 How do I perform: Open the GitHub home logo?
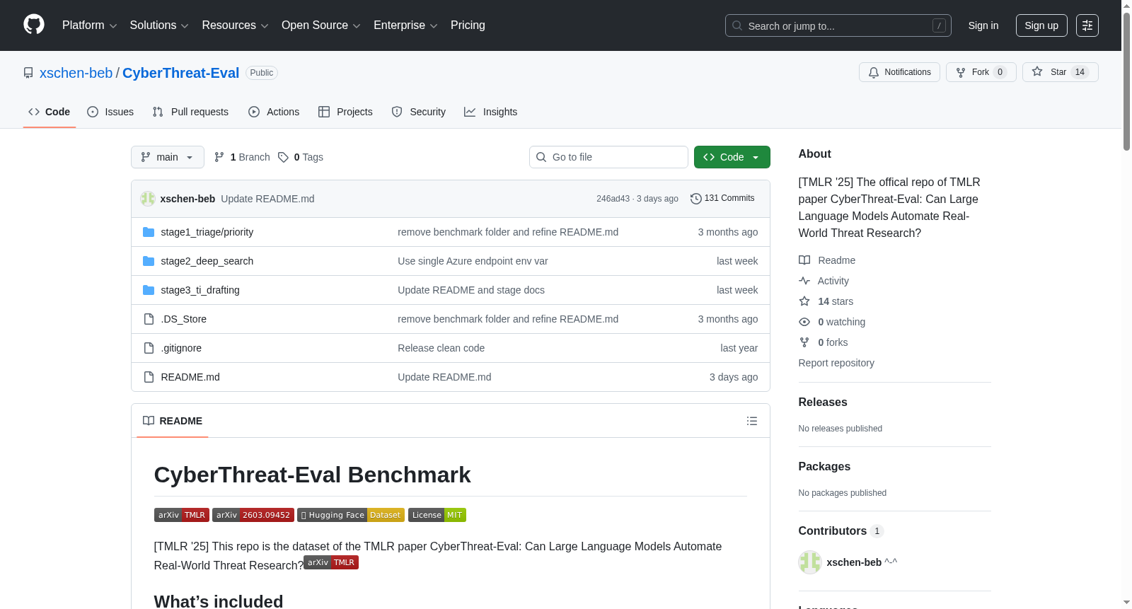[34, 25]
